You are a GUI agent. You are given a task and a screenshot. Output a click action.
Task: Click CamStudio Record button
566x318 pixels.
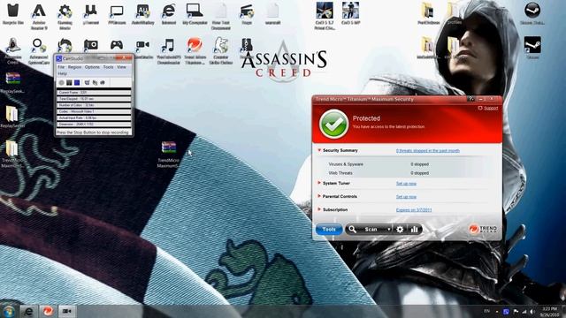(61, 82)
